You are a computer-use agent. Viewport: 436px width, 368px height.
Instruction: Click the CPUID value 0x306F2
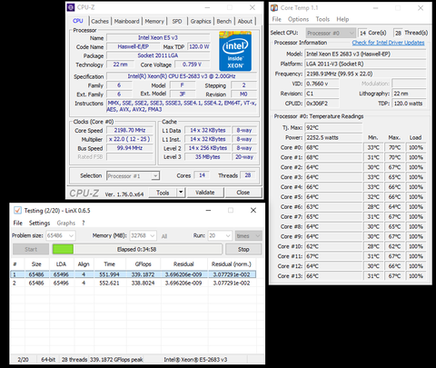pyautogui.click(x=322, y=104)
